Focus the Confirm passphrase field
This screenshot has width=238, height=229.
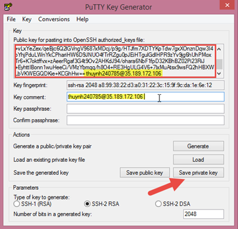pos(145,120)
